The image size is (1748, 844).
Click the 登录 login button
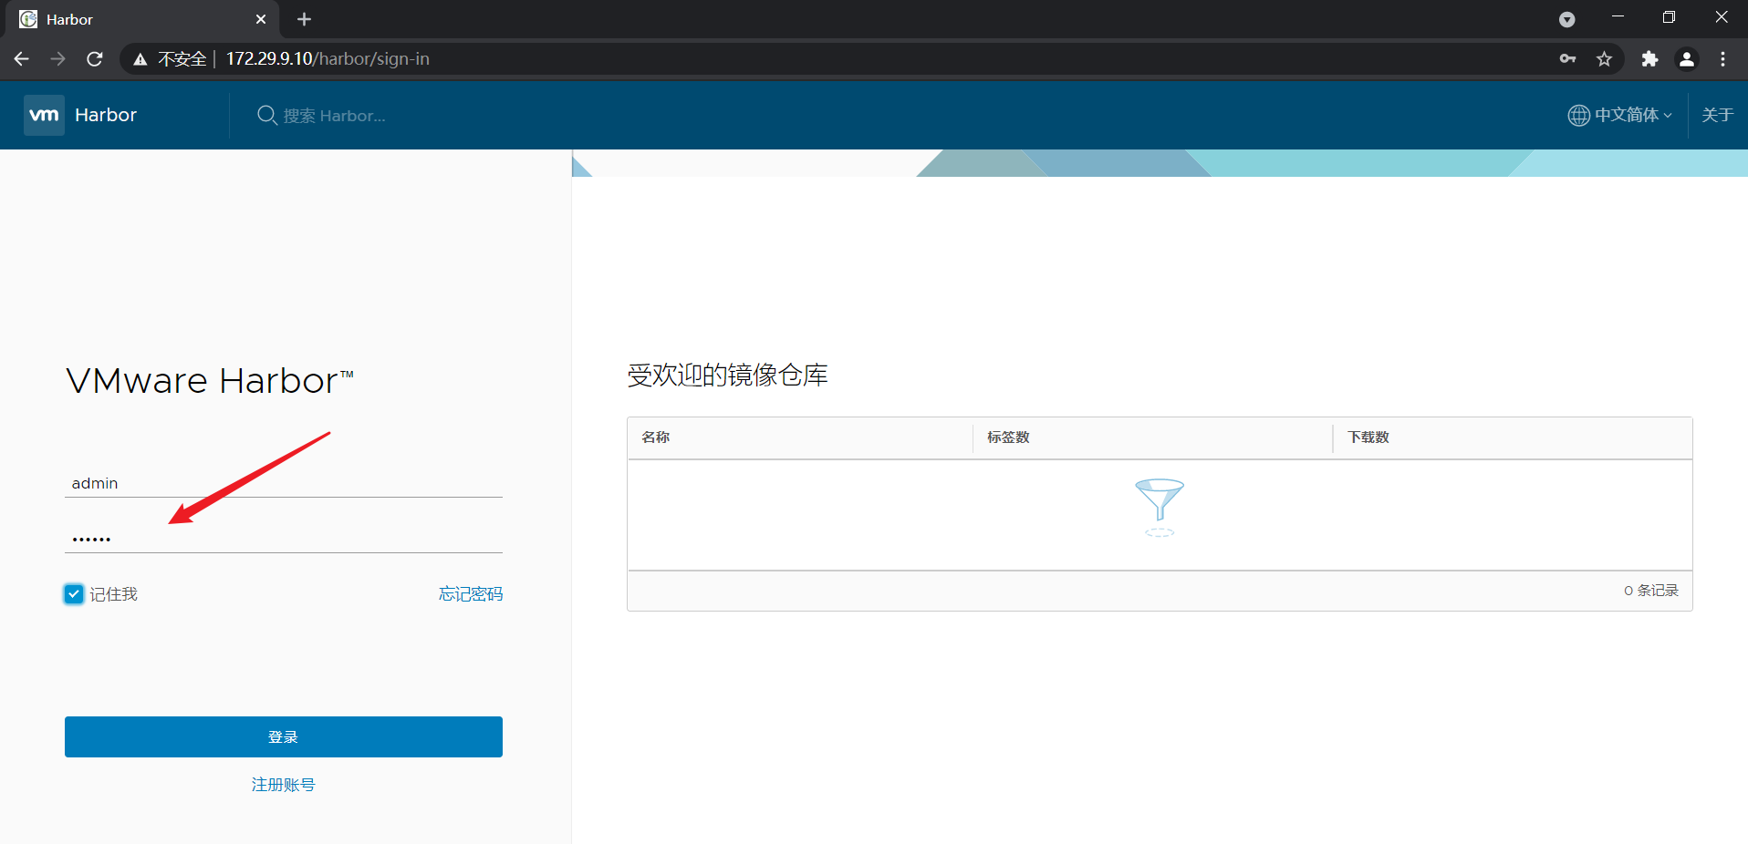coord(284,736)
